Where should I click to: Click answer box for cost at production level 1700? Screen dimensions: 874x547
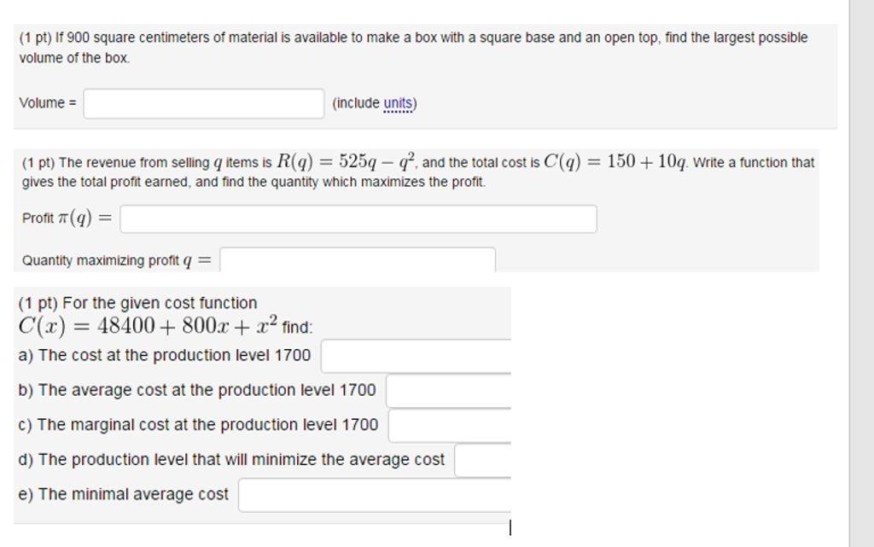tap(418, 356)
